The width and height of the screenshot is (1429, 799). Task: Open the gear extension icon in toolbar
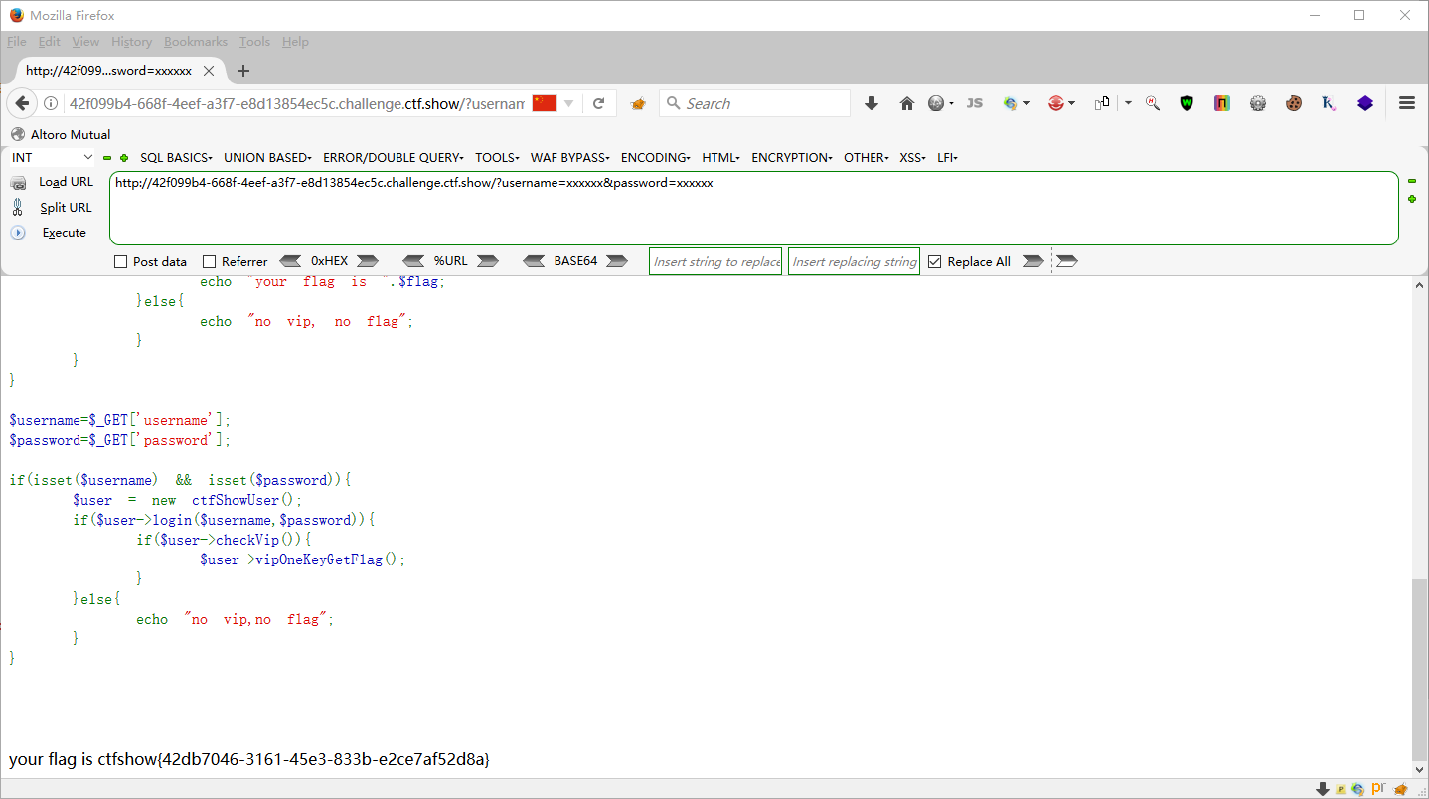[x=1258, y=103]
